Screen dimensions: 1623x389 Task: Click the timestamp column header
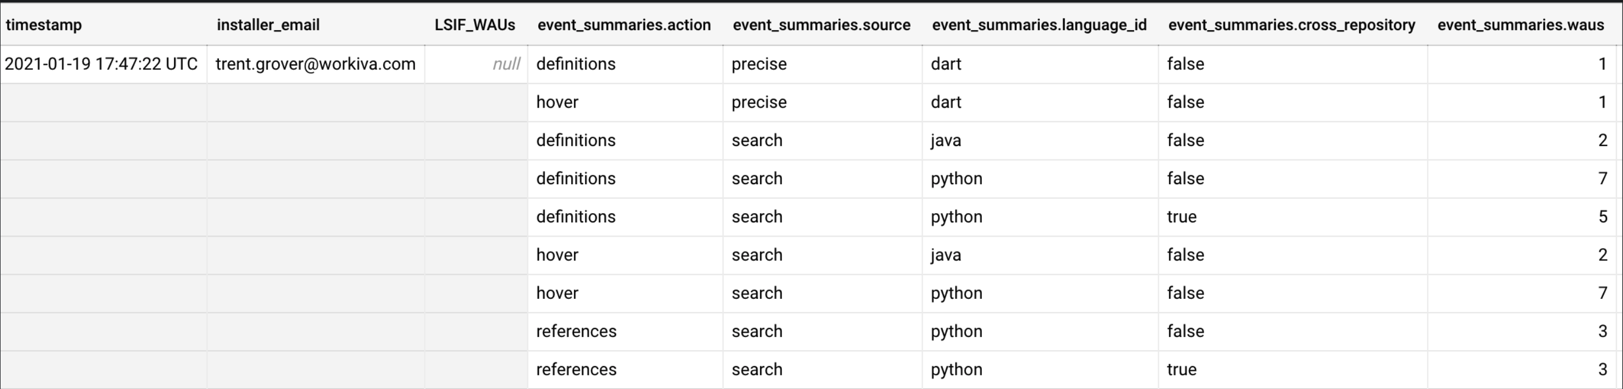(x=43, y=25)
